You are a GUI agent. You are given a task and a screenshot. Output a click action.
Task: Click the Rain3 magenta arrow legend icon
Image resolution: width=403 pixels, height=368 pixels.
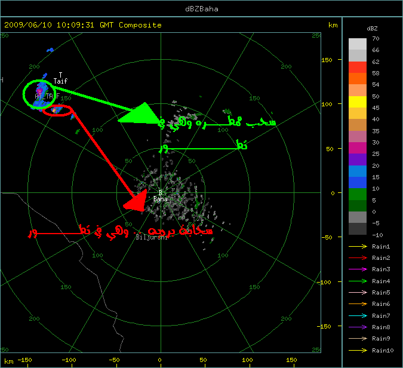(x=358, y=269)
